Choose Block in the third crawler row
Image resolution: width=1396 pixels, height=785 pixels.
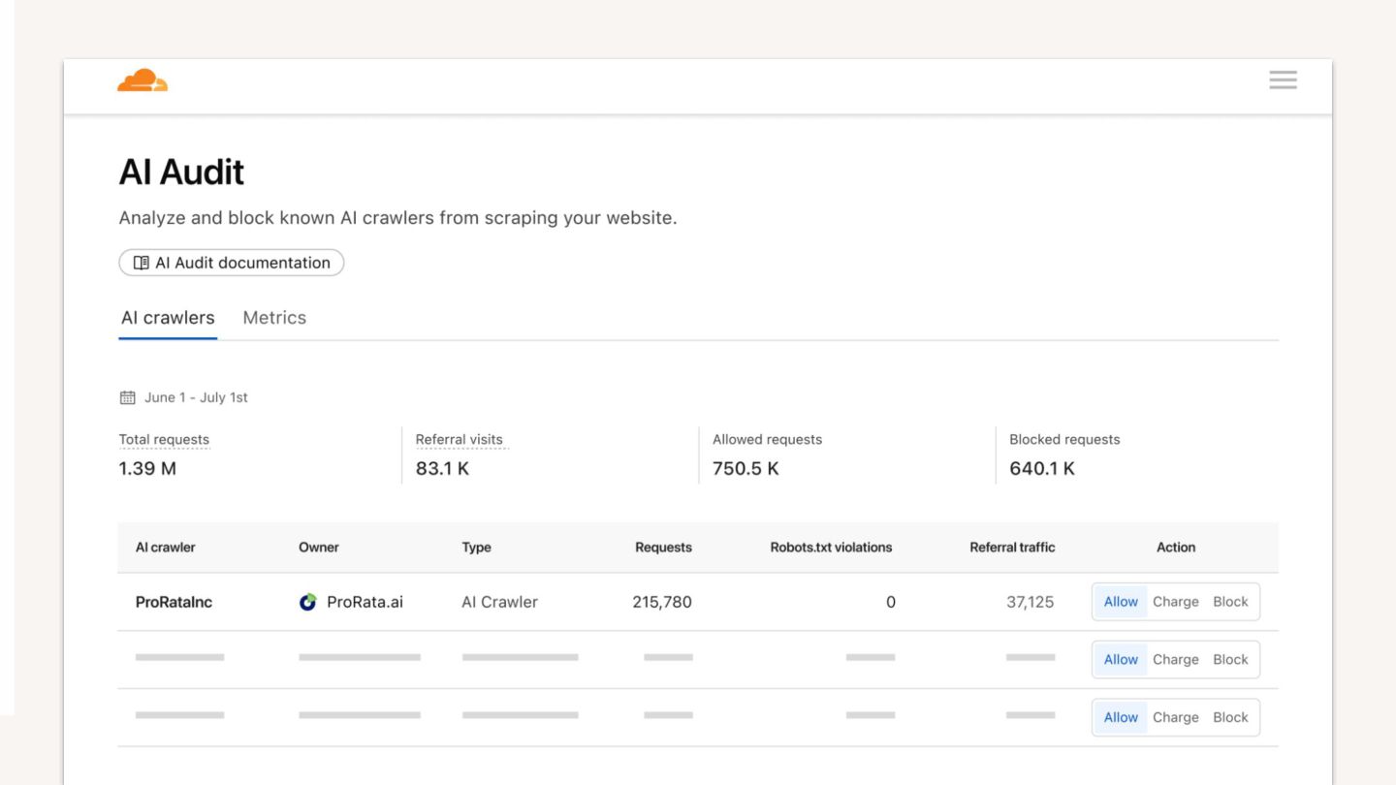(x=1230, y=718)
